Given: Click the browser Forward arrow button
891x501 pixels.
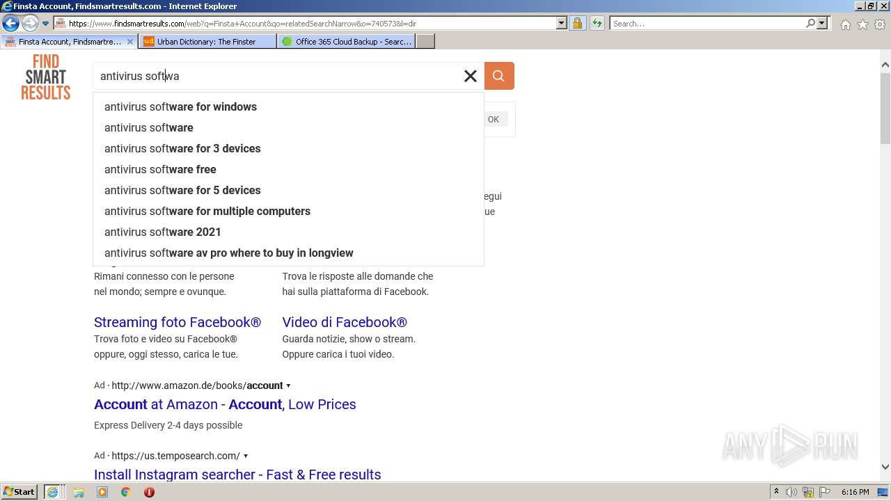Looking at the screenshot, I should 30,24.
